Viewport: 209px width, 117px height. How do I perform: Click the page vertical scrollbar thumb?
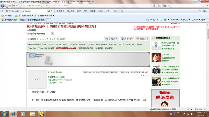tap(207, 34)
